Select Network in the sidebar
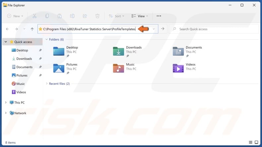The height and width of the screenshot is (147, 262). tap(20, 113)
